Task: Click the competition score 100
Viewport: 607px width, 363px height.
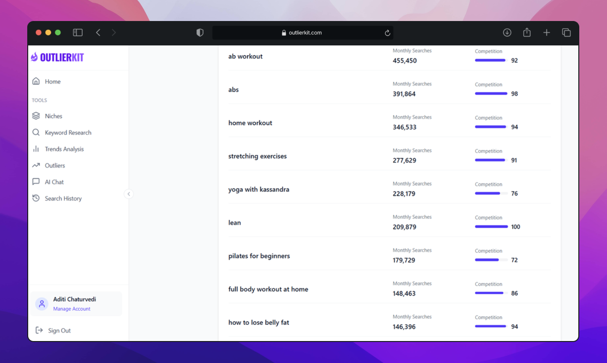Action: (516, 227)
